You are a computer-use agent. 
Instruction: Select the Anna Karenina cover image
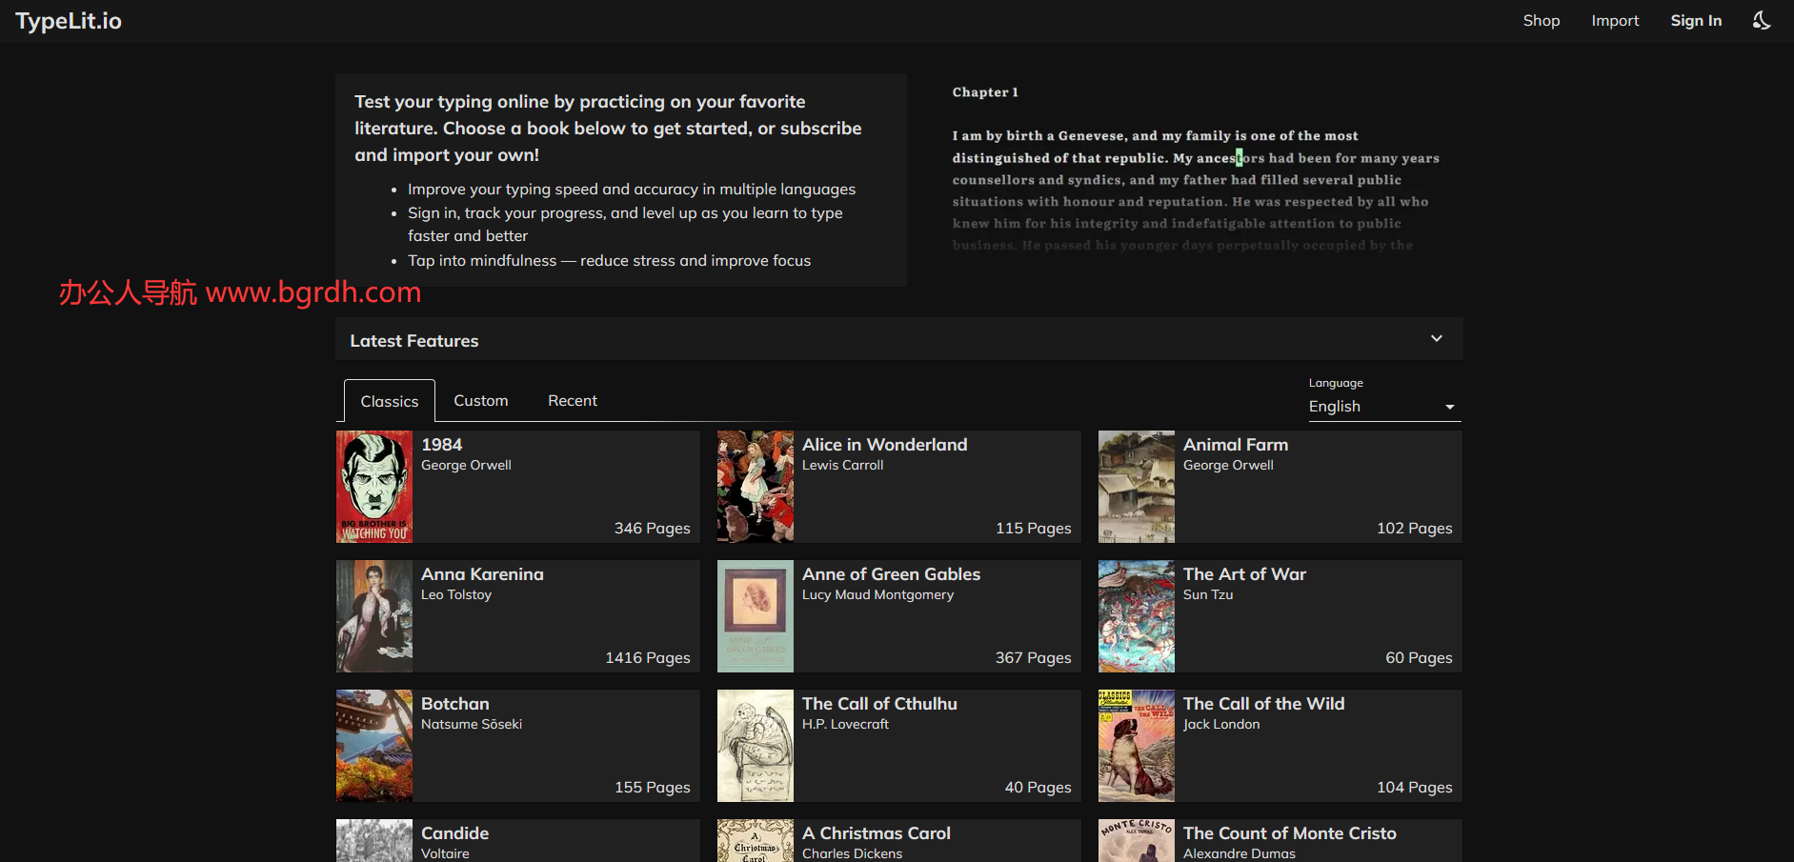(x=374, y=616)
